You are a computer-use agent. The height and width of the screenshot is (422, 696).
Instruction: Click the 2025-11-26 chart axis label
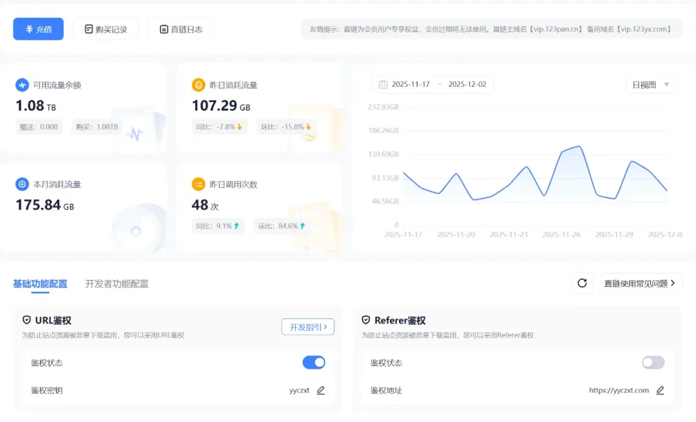pos(561,235)
